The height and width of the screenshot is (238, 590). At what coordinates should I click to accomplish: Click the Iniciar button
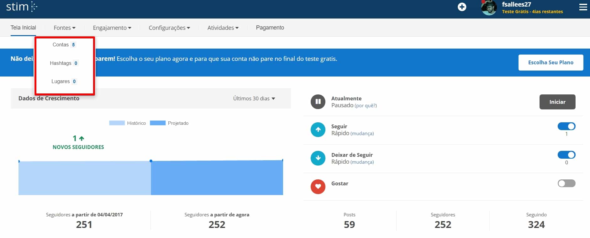(x=557, y=102)
